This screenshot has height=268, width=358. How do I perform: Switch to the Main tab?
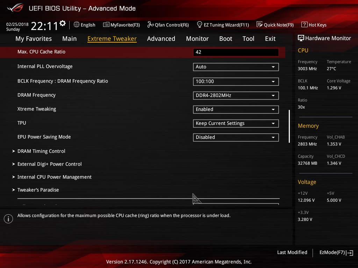(70, 39)
